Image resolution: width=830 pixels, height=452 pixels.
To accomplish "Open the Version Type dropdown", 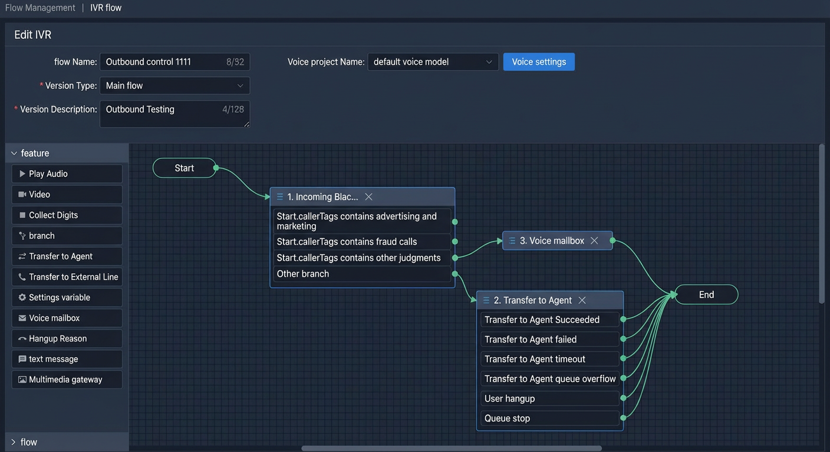I will pos(175,85).
